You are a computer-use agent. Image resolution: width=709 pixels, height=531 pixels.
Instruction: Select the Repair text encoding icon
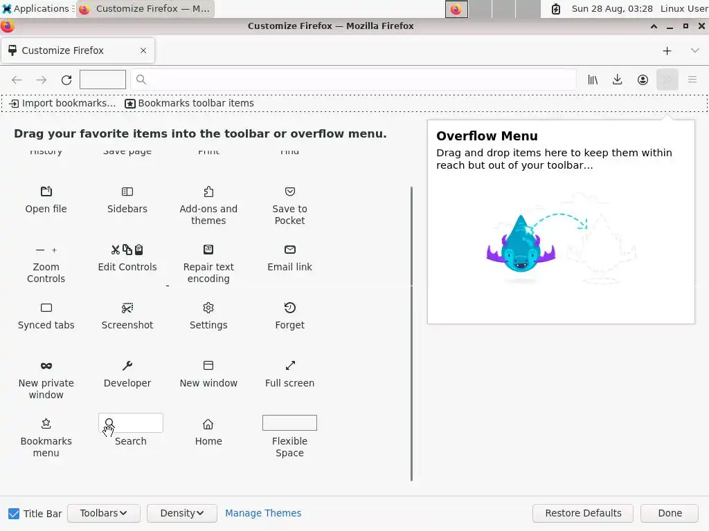pyautogui.click(x=208, y=249)
